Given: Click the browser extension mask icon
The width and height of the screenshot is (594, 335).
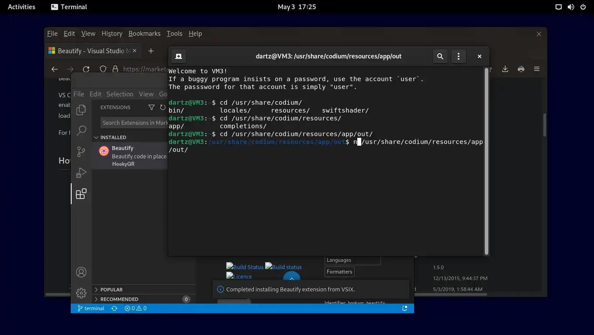Looking at the screenshot, I should coord(521,69).
